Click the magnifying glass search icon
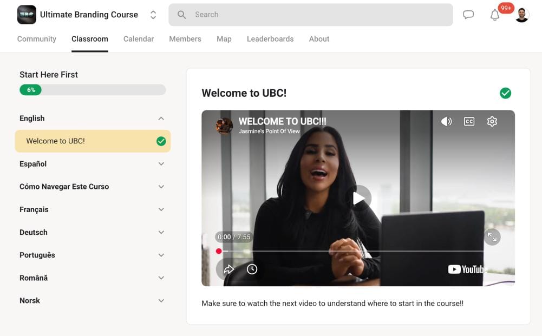 tap(181, 15)
